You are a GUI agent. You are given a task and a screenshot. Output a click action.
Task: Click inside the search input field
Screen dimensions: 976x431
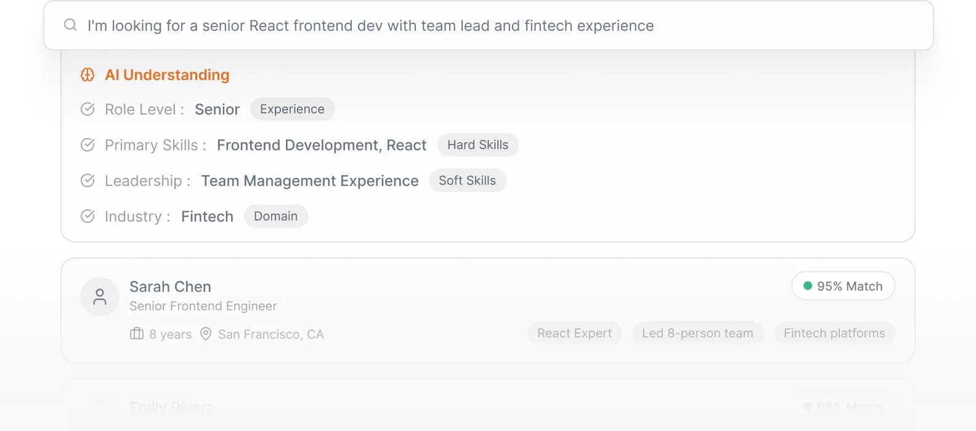[x=370, y=25]
